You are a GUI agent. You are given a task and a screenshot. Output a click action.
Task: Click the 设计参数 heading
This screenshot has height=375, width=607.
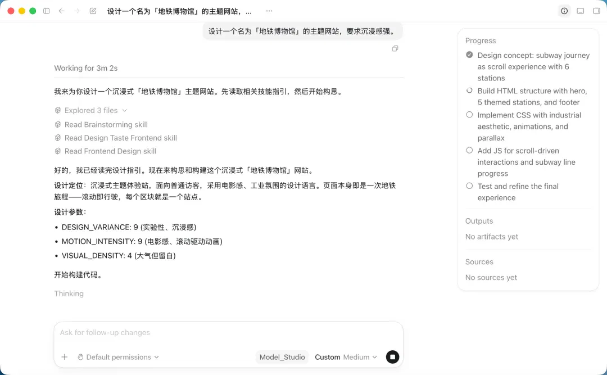coord(70,212)
